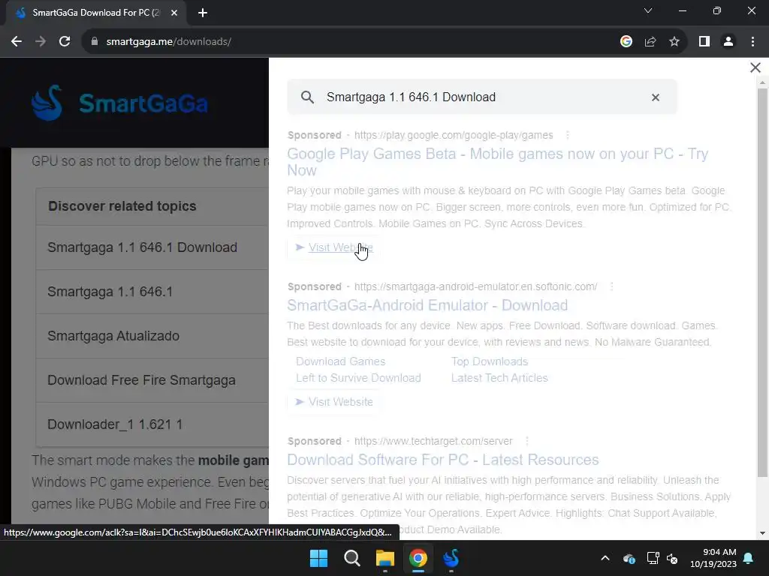Open Google account icon in address bar
Image resolution: width=769 pixels, height=576 pixels.
coord(626,42)
